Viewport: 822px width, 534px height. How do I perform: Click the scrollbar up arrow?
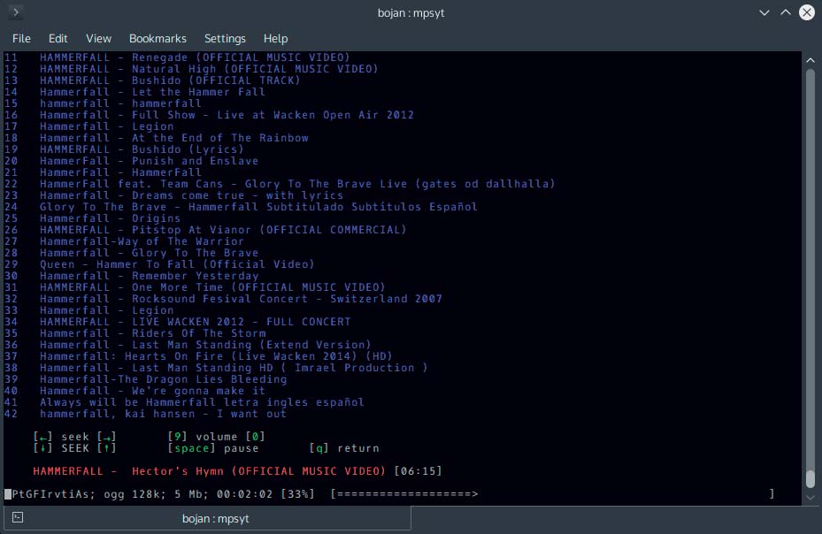[810, 60]
